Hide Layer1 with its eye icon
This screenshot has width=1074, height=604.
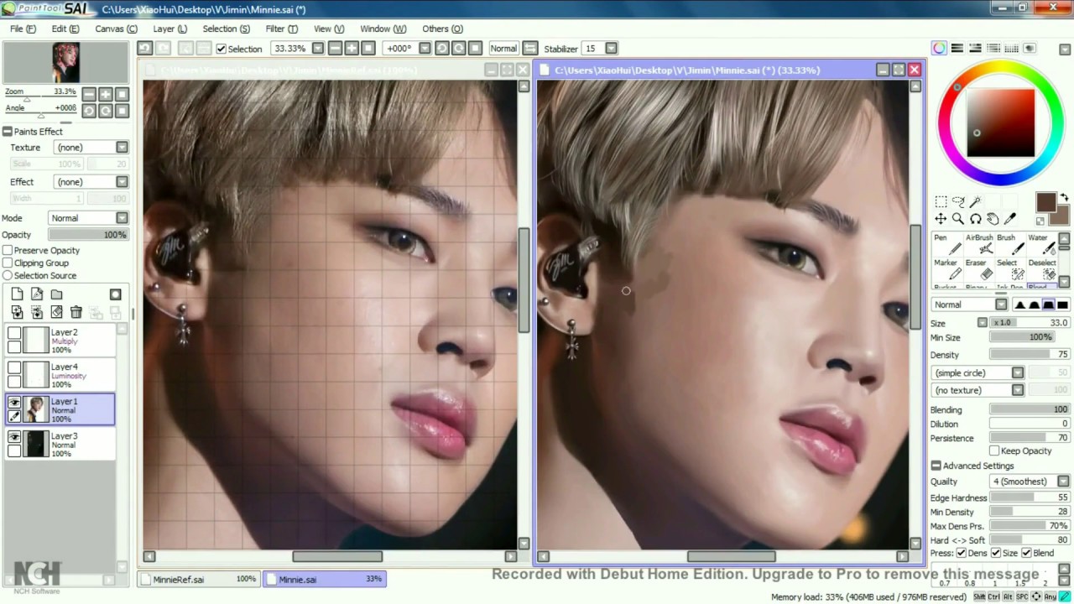click(x=14, y=403)
